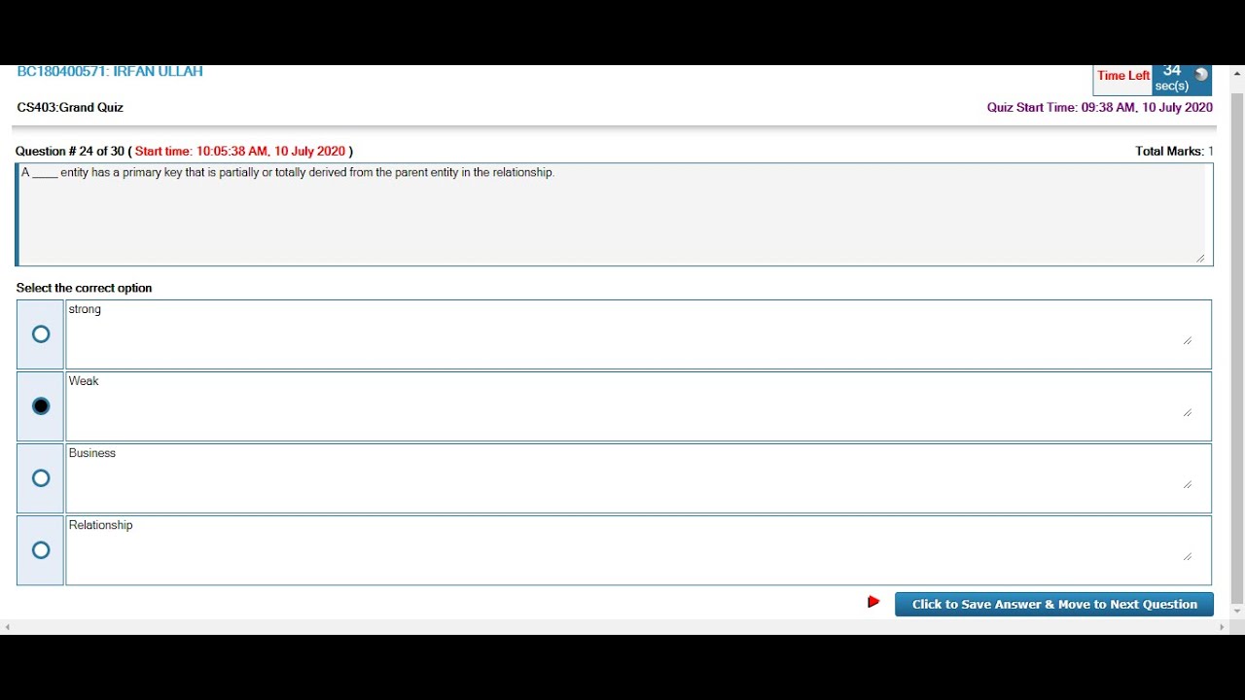Screen dimensions: 1245x700
Task: Click the vertical scrollbar thumb
Action: 1237,348
